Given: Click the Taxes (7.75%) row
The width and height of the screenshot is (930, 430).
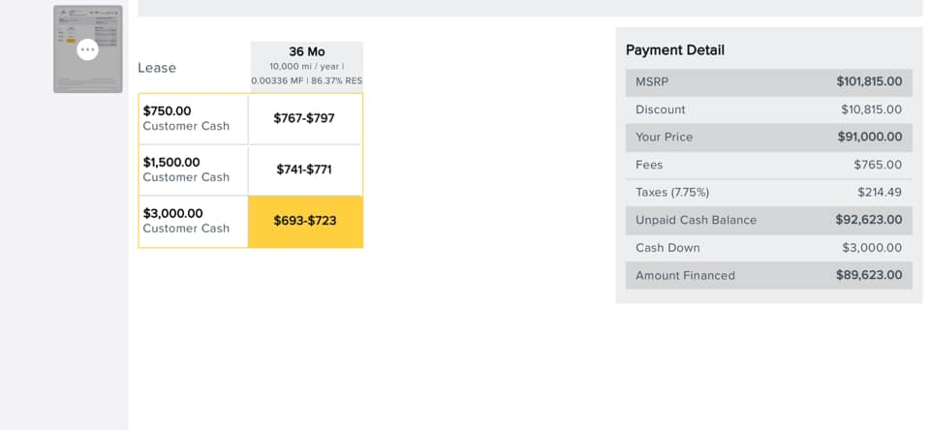Looking at the screenshot, I should point(768,193).
